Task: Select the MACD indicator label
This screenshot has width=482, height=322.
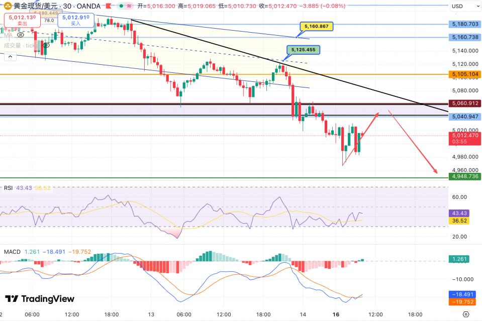Action: click(x=12, y=251)
